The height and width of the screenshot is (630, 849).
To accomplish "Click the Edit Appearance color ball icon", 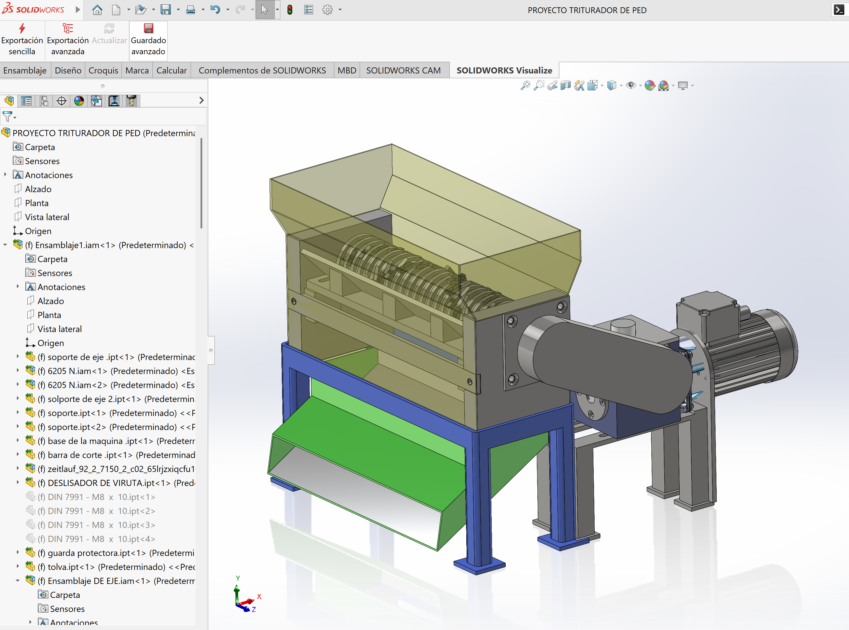I will (650, 85).
